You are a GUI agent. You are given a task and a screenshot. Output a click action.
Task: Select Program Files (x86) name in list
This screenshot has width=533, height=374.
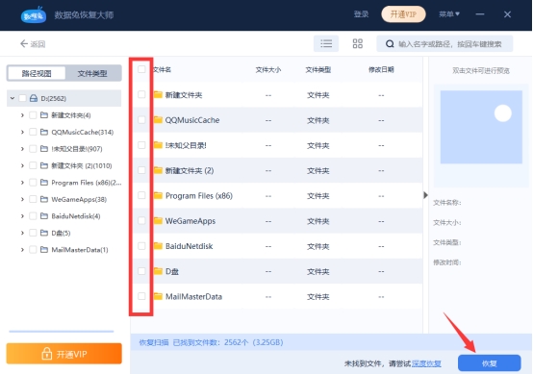pyautogui.click(x=199, y=196)
